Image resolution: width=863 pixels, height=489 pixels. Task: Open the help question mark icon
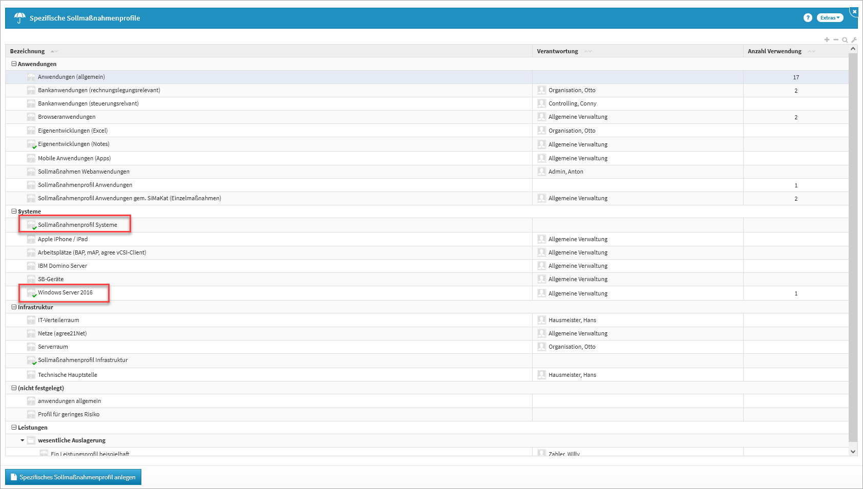pos(808,18)
